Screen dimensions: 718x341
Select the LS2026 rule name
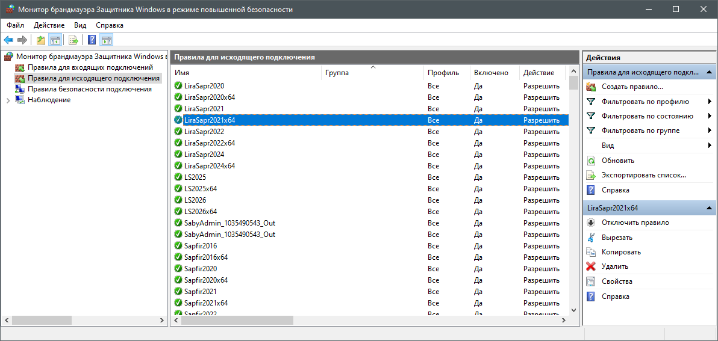pyautogui.click(x=195, y=200)
